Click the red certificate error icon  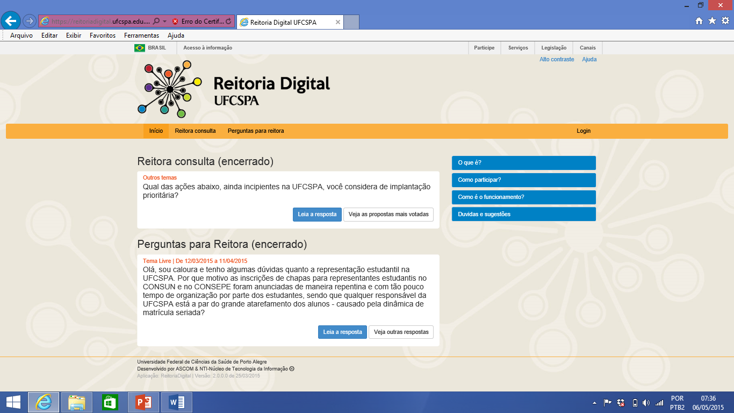175,22
